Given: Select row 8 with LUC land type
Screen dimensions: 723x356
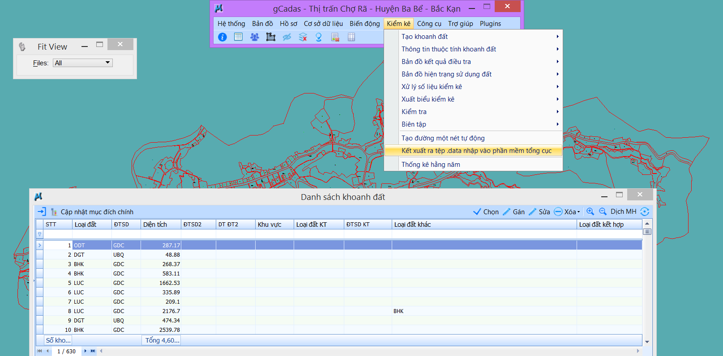Looking at the screenshot, I should [x=79, y=311].
